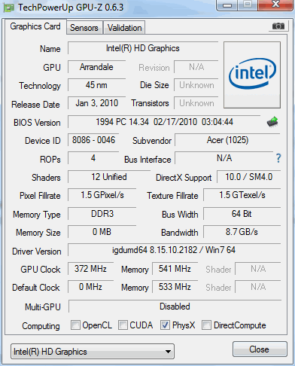295x366 pixels.
Task: Uncheck the PhysX checkbox
Action: pyautogui.click(x=165, y=325)
